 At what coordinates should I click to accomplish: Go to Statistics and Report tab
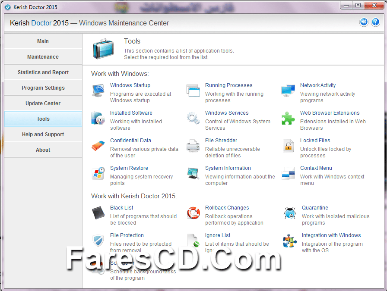click(43, 72)
